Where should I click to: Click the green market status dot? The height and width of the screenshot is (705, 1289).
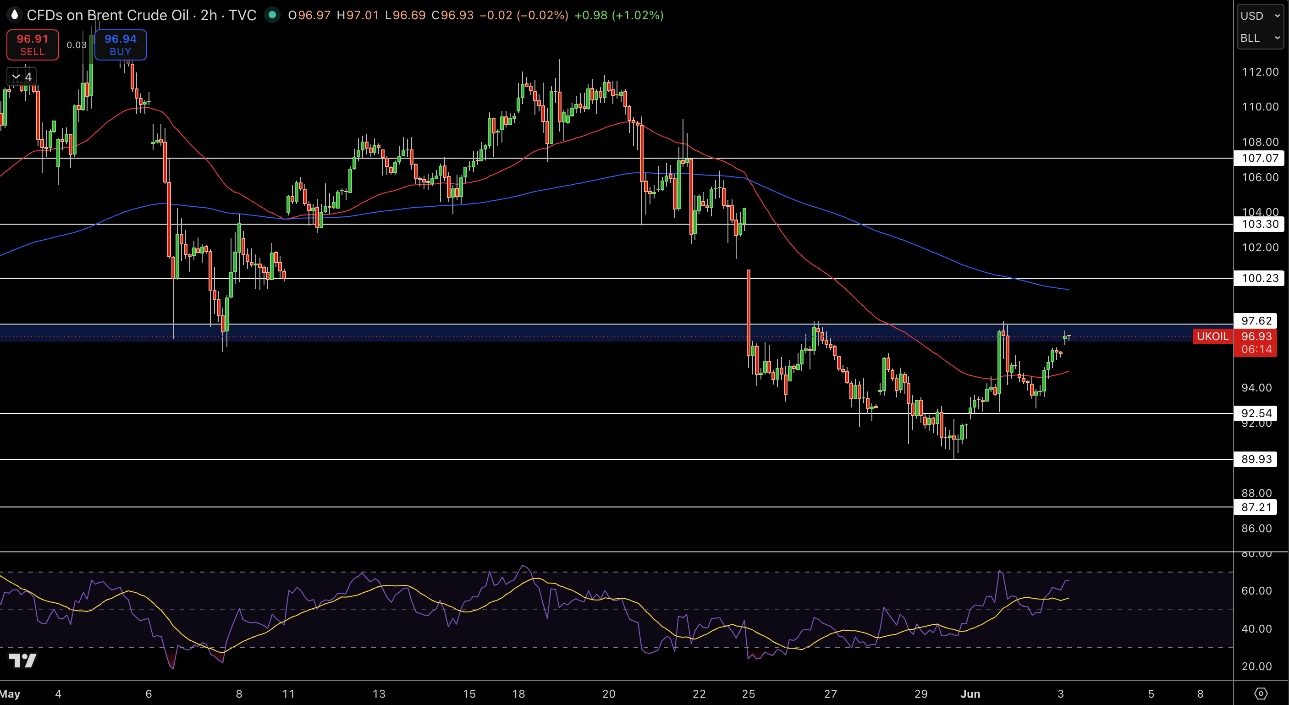pyautogui.click(x=272, y=15)
